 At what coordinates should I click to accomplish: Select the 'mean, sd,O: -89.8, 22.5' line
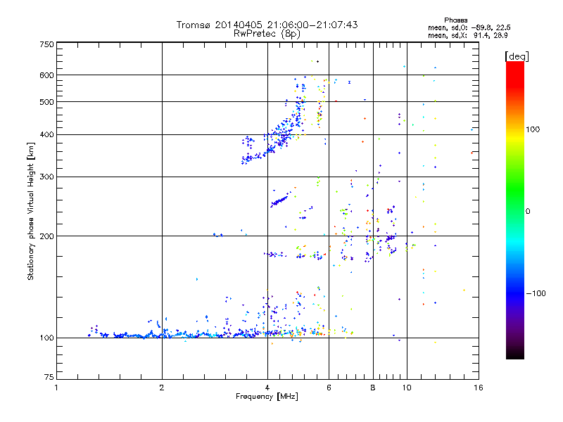coord(469,27)
